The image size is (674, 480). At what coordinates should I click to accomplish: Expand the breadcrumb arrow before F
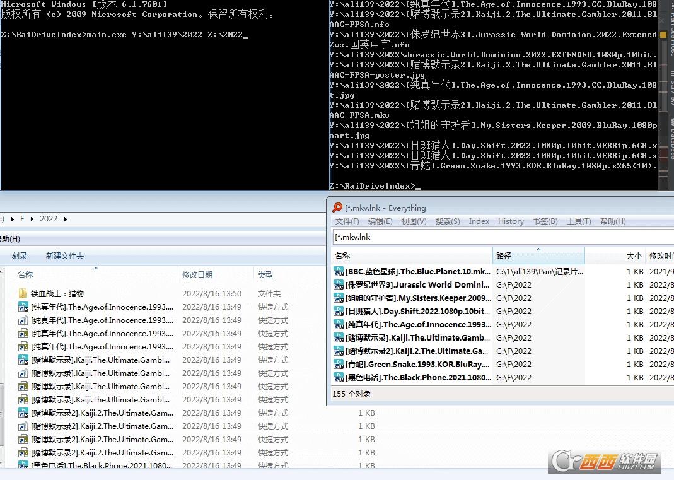click(12, 219)
